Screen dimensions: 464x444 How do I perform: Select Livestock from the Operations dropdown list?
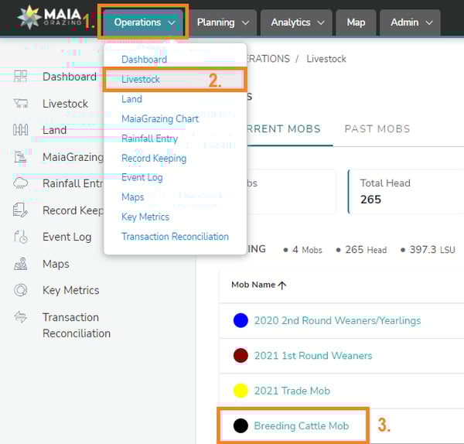pos(141,79)
